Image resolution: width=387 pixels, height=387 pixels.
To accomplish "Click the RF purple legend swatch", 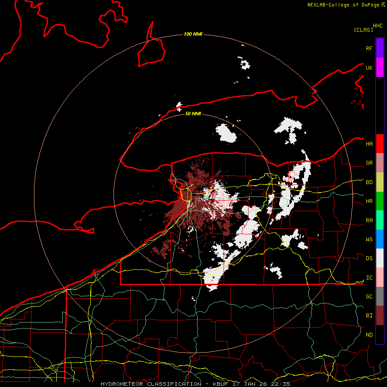I will 380,48.
